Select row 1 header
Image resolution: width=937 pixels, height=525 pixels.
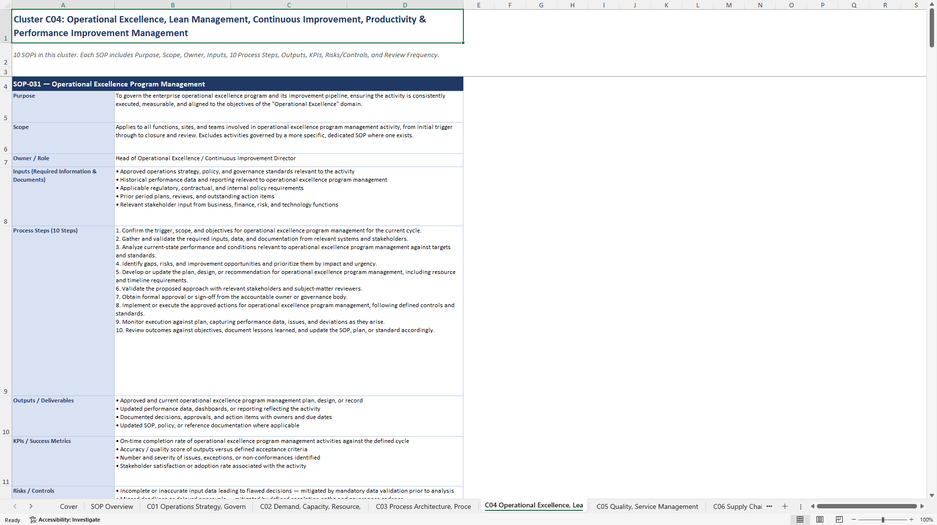[6, 26]
